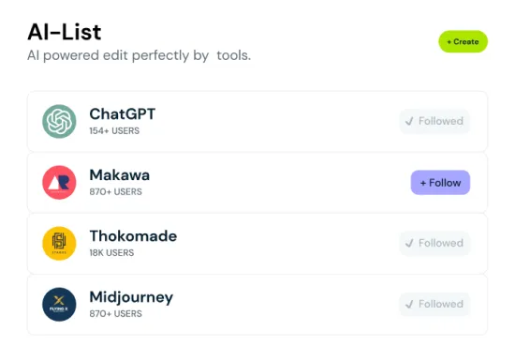The image size is (515, 361).
Task: Open the Makawa list entry title
Action: pyautogui.click(x=120, y=175)
